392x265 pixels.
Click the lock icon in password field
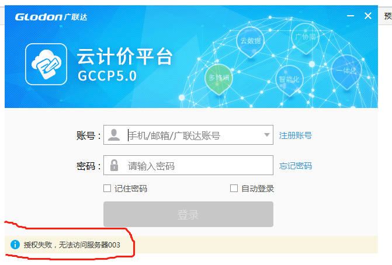pyautogui.click(x=114, y=165)
